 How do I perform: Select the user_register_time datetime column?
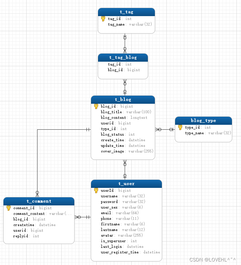pos(130,252)
